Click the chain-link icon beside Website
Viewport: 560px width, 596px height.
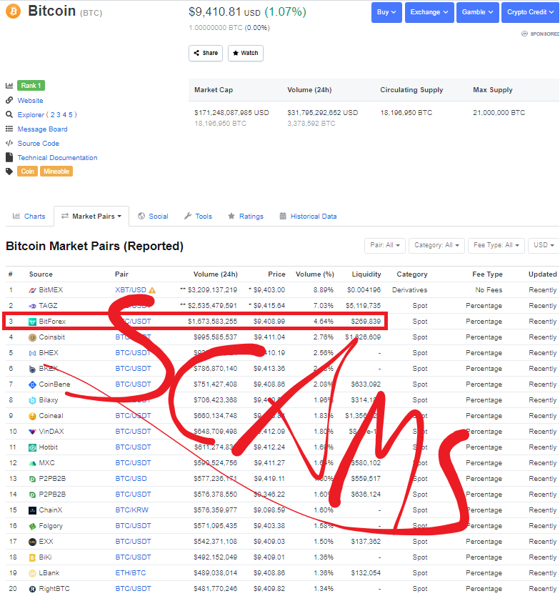pos(9,100)
